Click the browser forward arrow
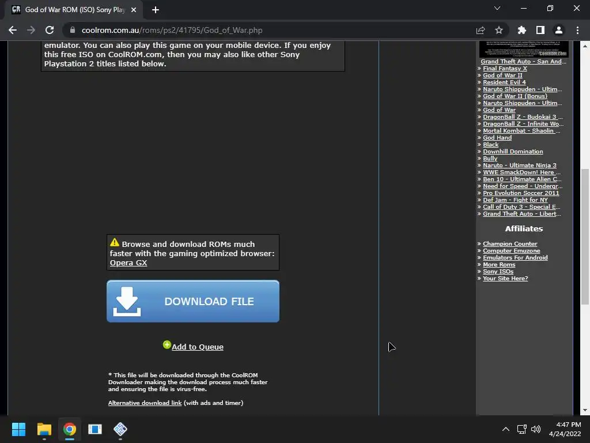 coord(31,30)
